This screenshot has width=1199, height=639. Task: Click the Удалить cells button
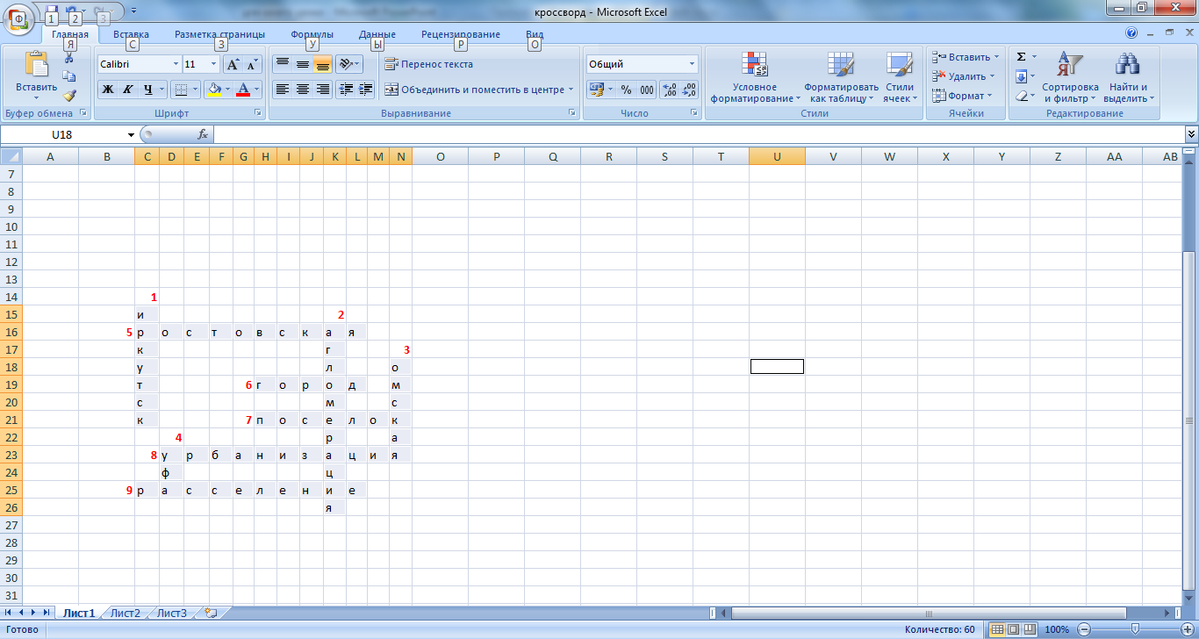tap(965, 76)
